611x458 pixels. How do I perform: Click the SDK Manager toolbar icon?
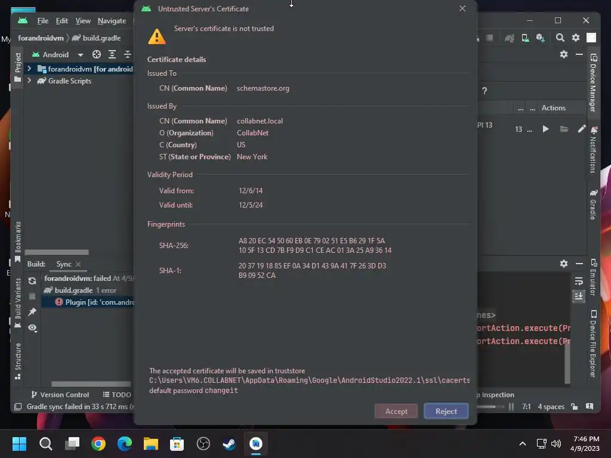click(541, 38)
